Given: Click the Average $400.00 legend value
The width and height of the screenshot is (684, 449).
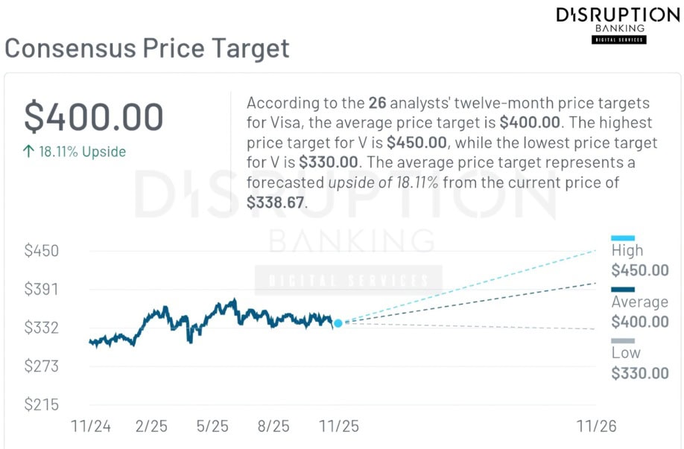Looking at the screenshot, I should (x=639, y=322).
